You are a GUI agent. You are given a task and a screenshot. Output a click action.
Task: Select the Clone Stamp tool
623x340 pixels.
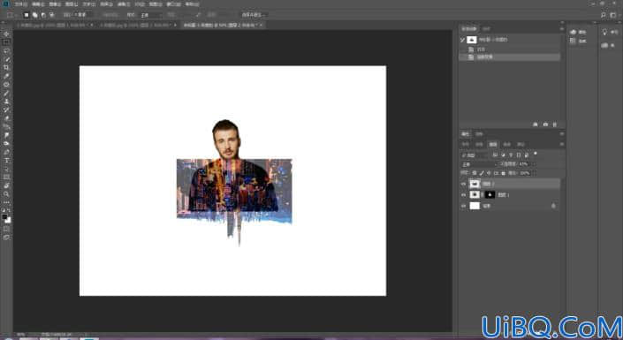click(6, 102)
